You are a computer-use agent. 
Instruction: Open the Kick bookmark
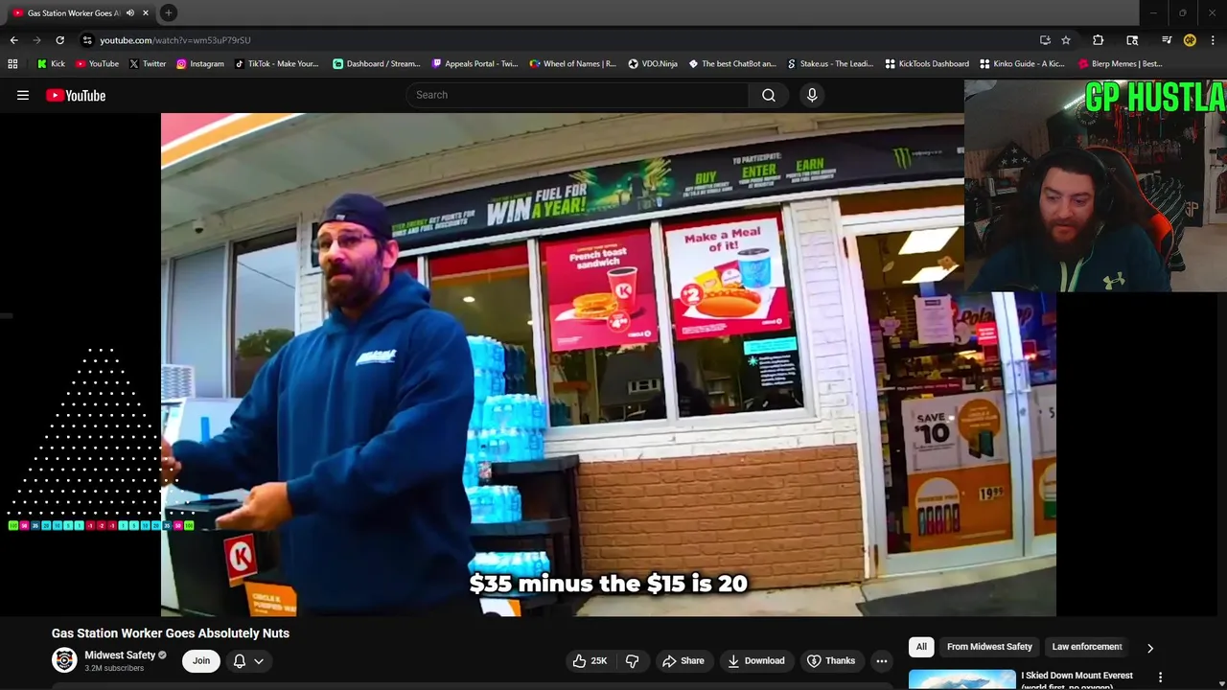pyautogui.click(x=51, y=64)
